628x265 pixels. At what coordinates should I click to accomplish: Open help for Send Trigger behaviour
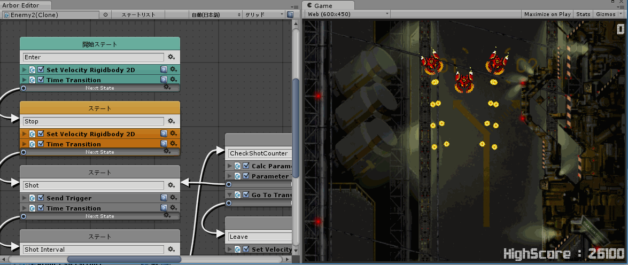coord(164,198)
